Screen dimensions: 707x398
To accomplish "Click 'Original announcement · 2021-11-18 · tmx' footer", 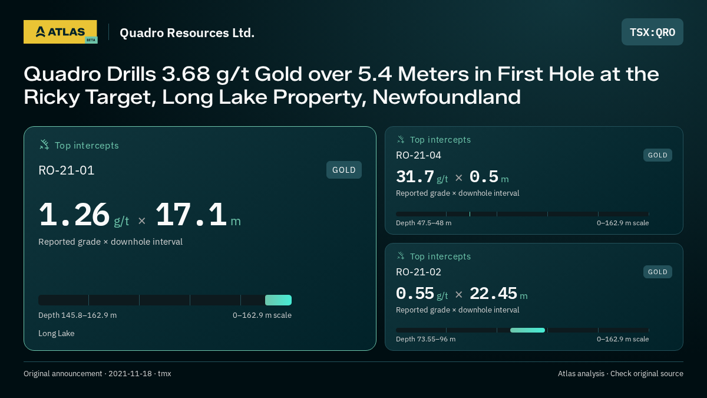I will click(x=97, y=373).
